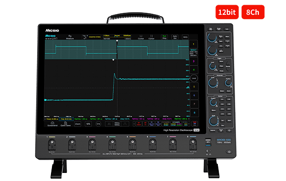This screenshot has width=286, height=181.
Task: Click the Trigger Mode key
Action: coord(221,61)
